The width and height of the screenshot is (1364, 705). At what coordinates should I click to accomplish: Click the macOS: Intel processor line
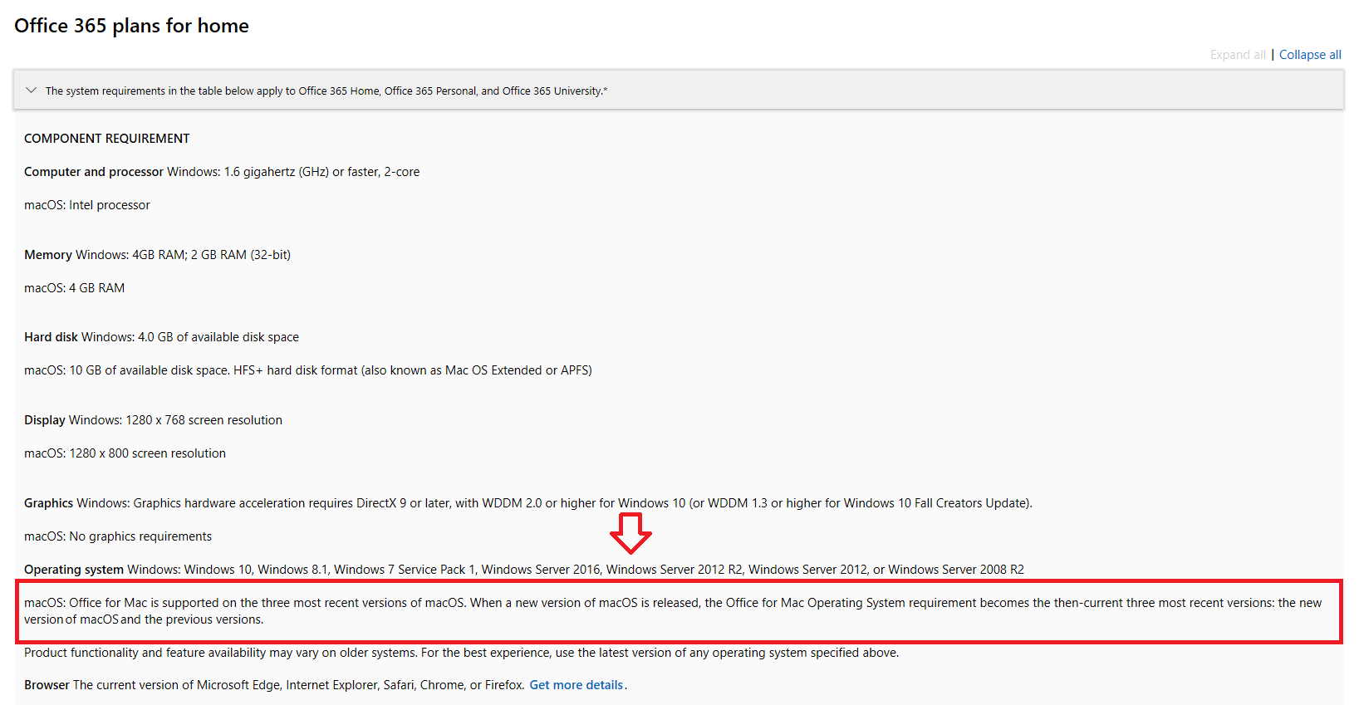click(x=87, y=205)
